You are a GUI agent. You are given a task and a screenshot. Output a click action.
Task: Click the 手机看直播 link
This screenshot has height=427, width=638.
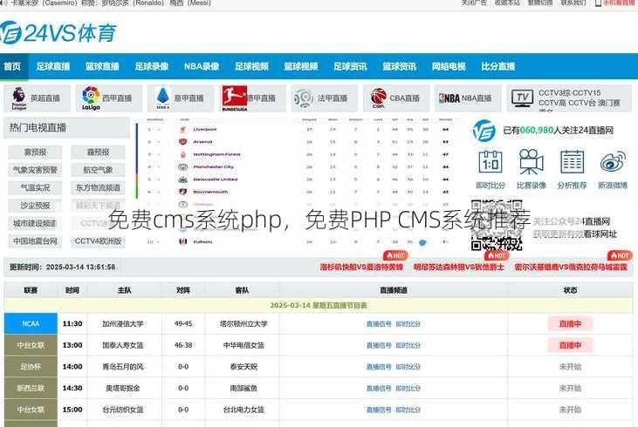tap(619, 3)
